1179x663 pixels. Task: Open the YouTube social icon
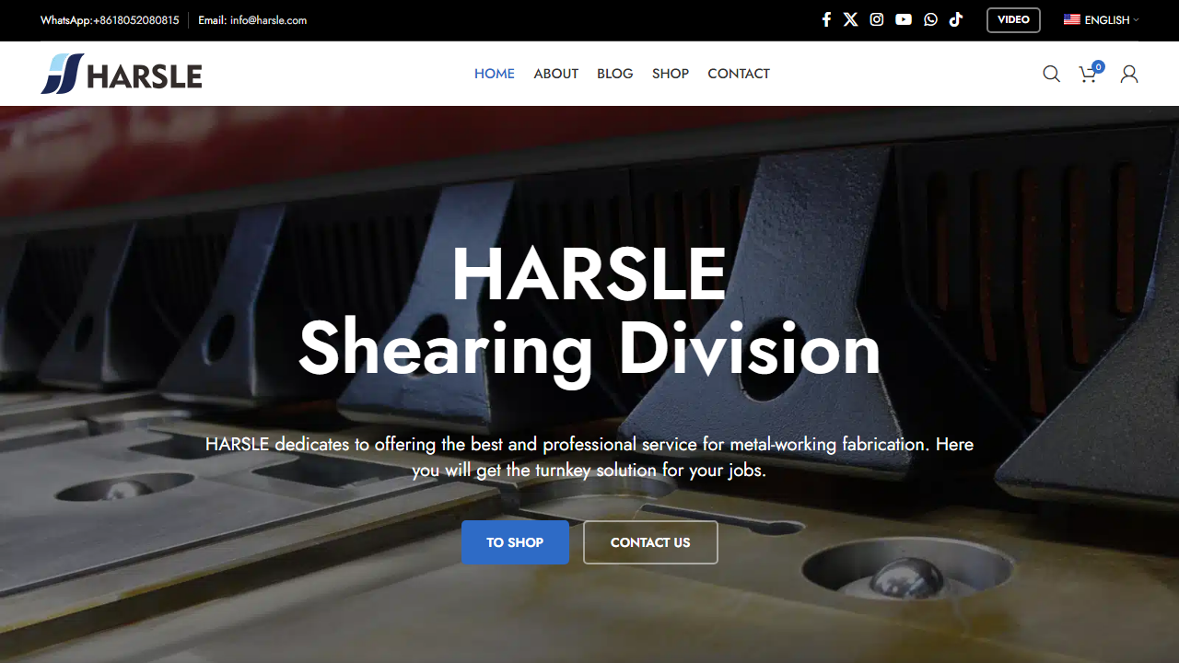(904, 19)
